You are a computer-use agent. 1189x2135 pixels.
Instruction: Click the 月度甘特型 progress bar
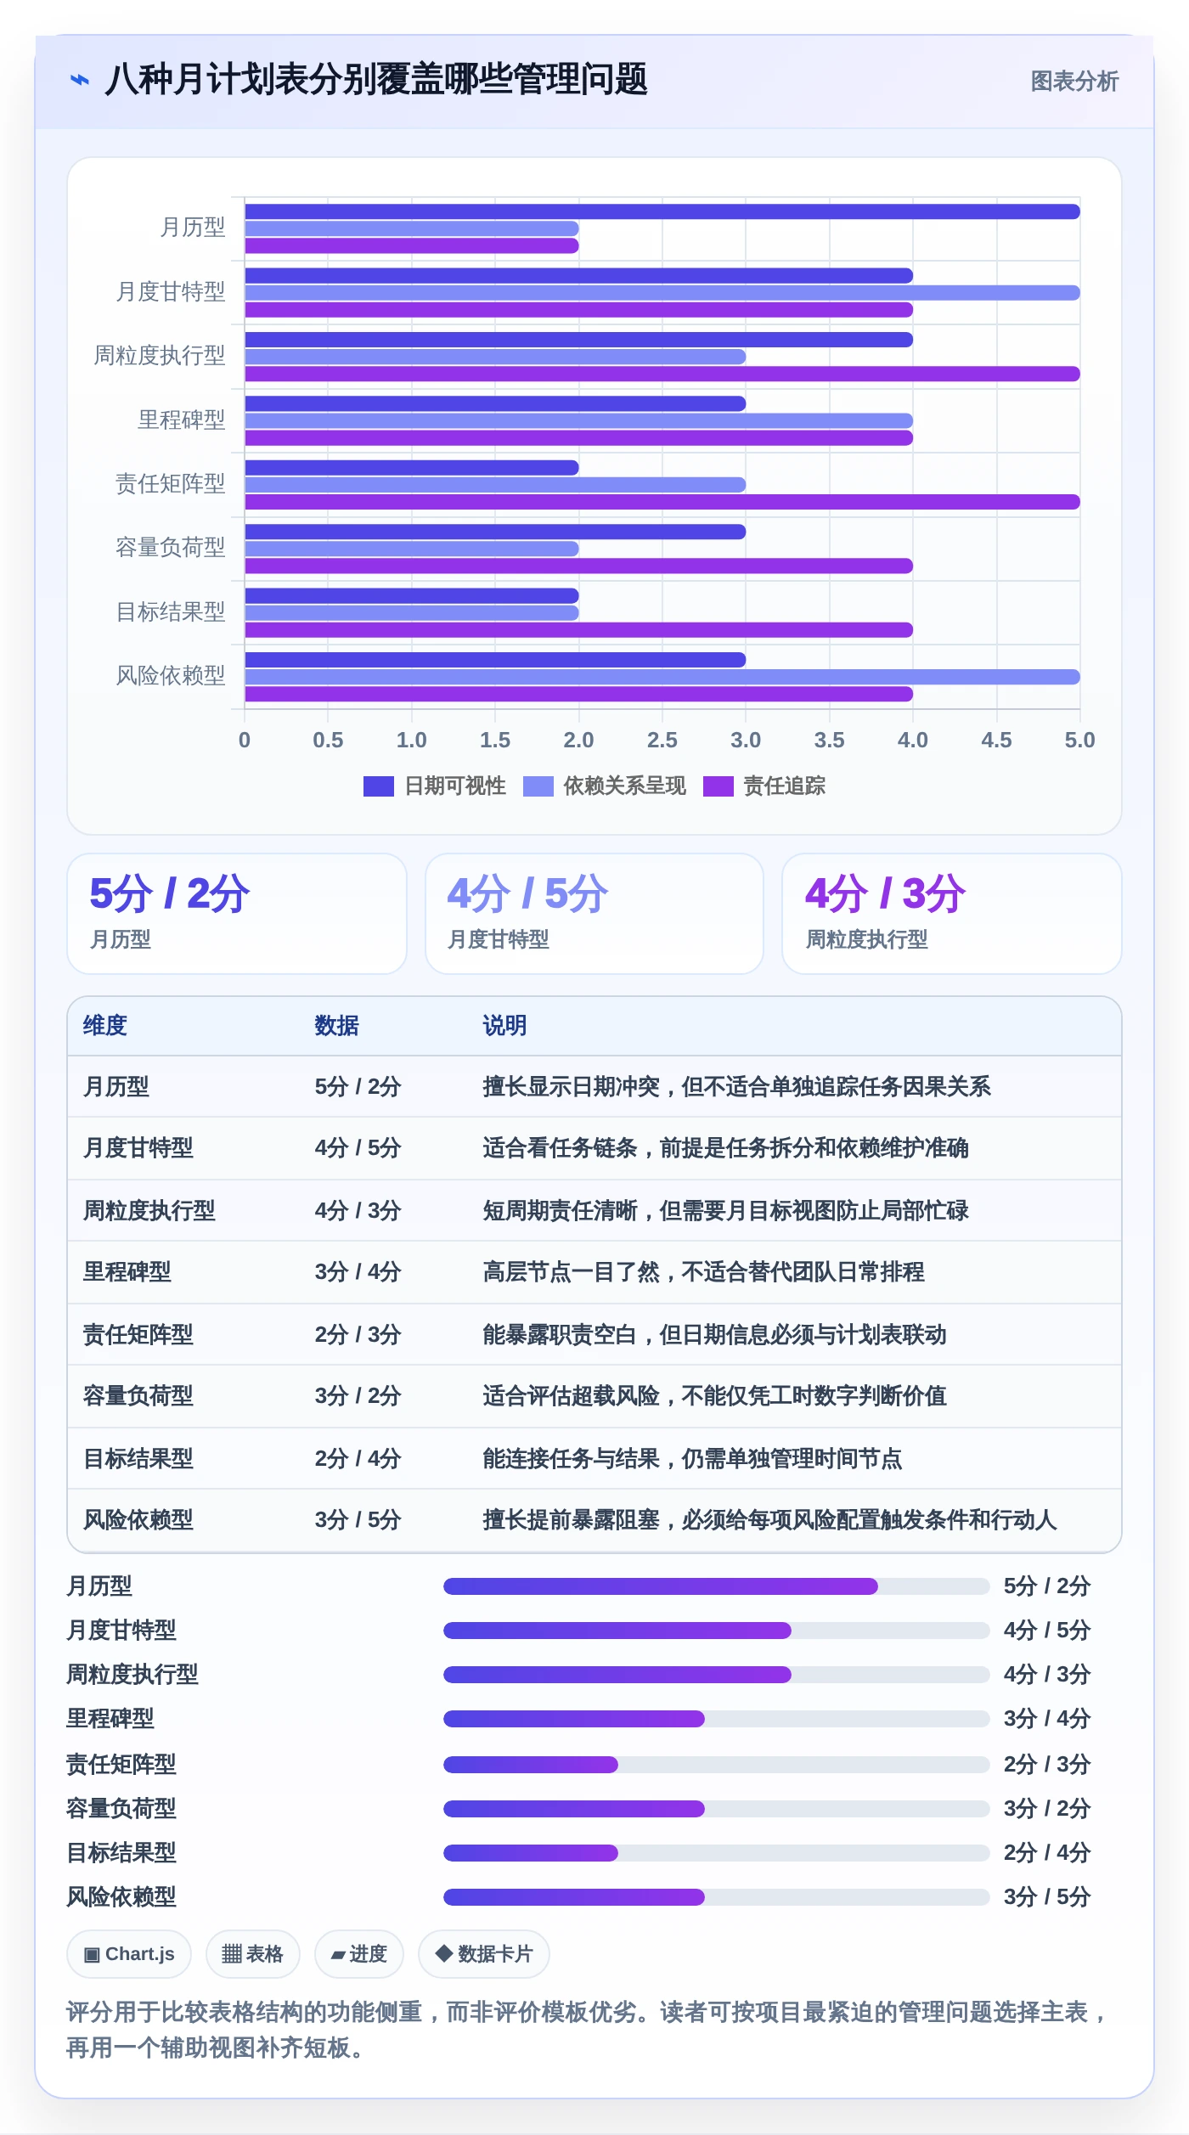coord(716,1630)
